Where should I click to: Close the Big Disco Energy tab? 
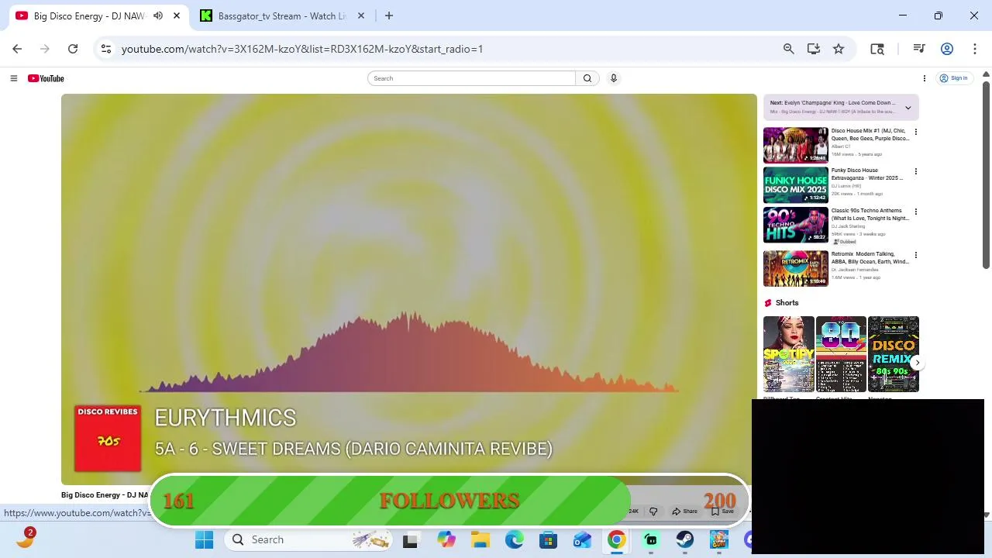click(177, 15)
